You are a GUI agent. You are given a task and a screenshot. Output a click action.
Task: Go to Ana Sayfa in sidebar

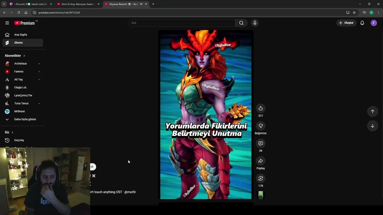point(23,35)
